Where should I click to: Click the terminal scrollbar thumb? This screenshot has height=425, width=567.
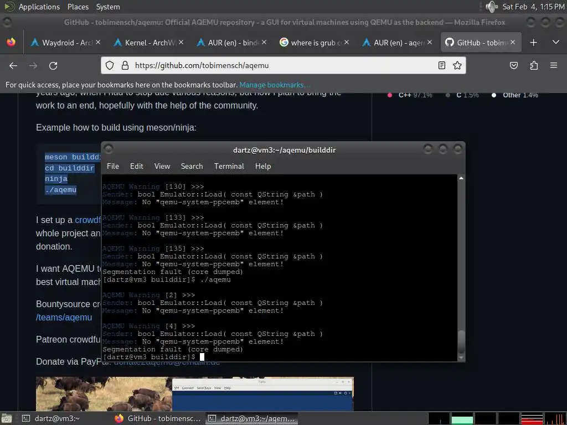461,342
